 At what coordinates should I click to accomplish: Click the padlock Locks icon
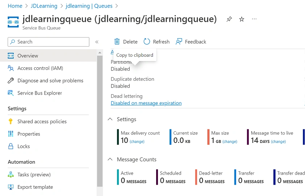(x=11, y=146)
